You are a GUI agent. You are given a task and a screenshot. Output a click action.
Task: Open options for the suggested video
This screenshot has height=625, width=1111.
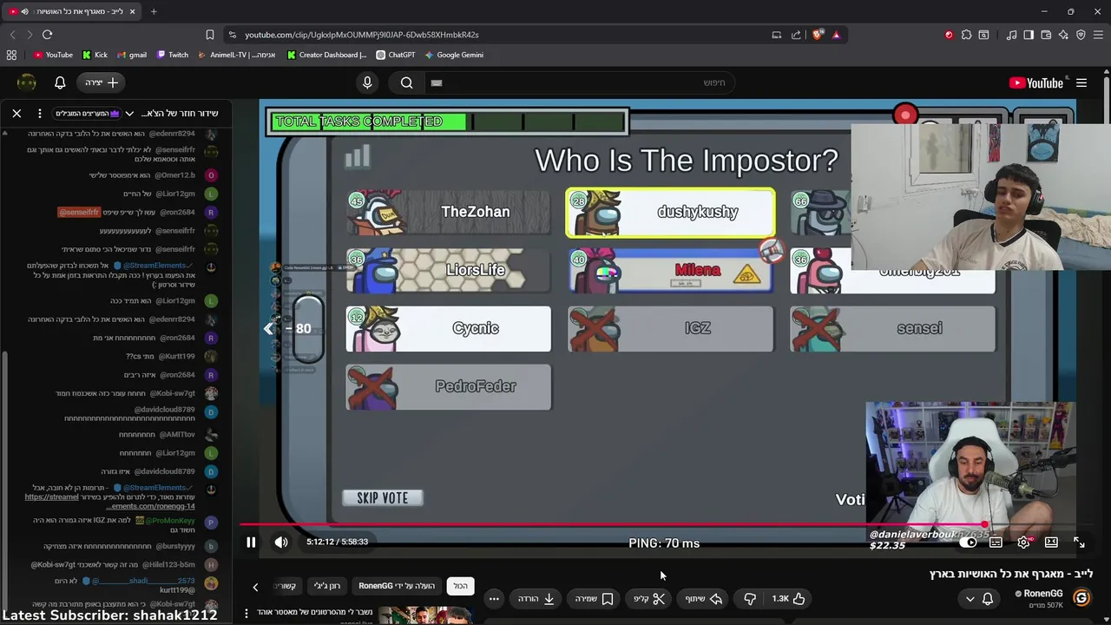[x=247, y=613]
